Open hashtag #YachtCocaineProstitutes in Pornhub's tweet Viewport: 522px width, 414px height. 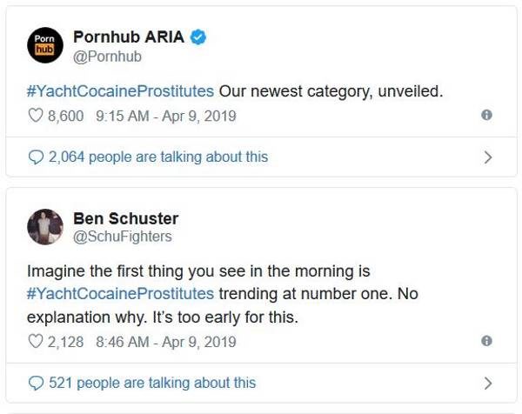click(120, 91)
